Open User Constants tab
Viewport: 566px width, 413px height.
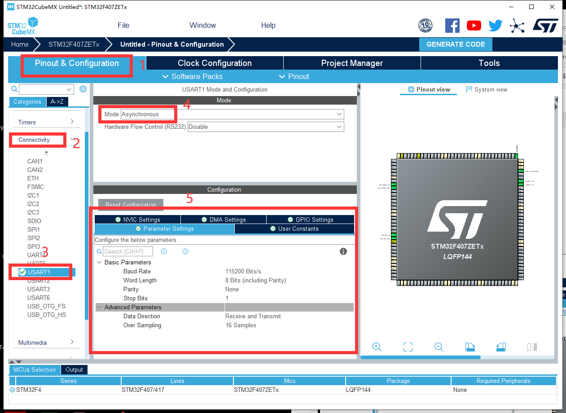(294, 228)
